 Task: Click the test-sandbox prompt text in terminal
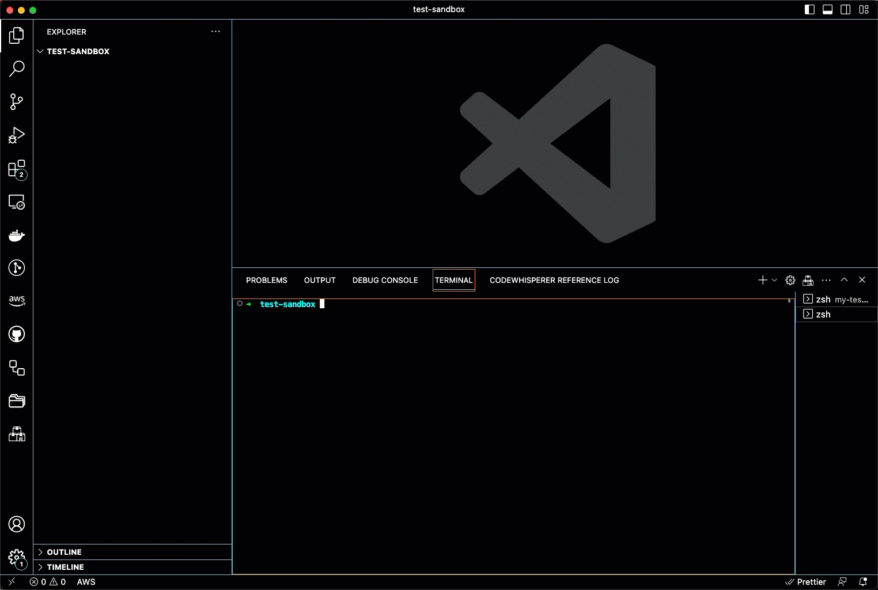pyautogui.click(x=288, y=304)
